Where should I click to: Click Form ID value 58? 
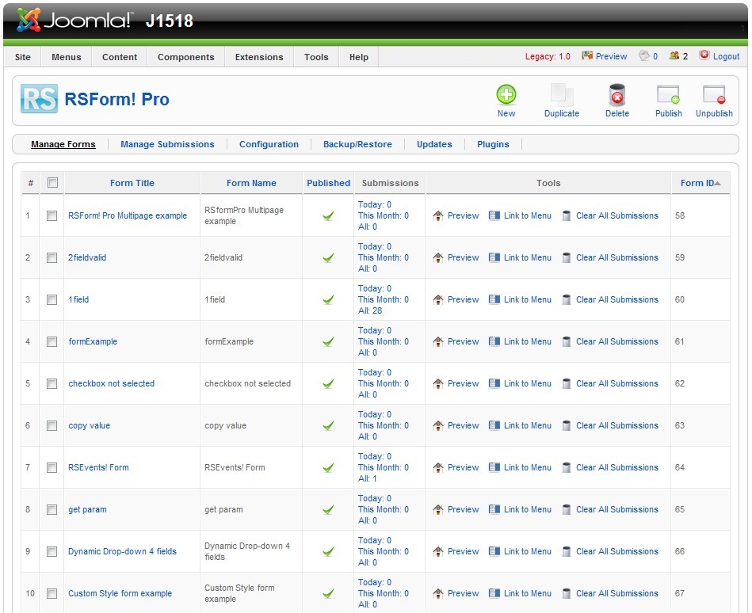pos(680,215)
